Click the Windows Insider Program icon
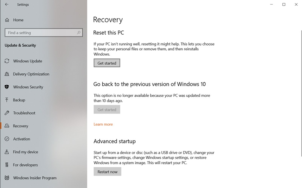 click(x=6, y=178)
